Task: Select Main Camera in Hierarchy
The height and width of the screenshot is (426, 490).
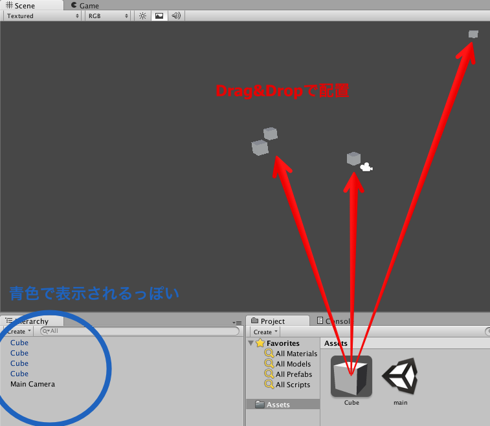Action: tap(32, 384)
